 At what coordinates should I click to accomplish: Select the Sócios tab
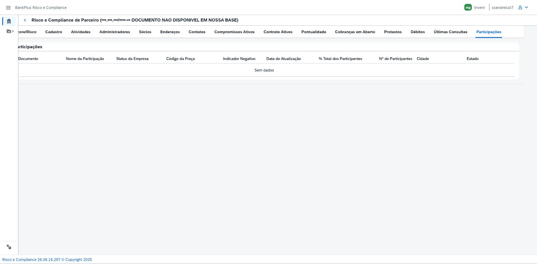coord(145,32)
